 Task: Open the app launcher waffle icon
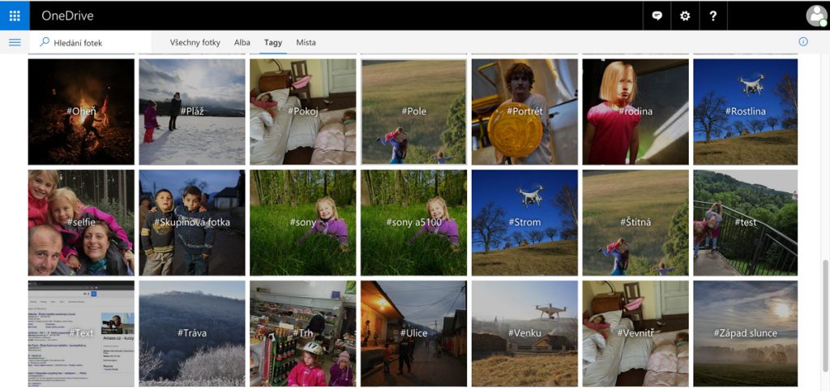click(15, 15)
